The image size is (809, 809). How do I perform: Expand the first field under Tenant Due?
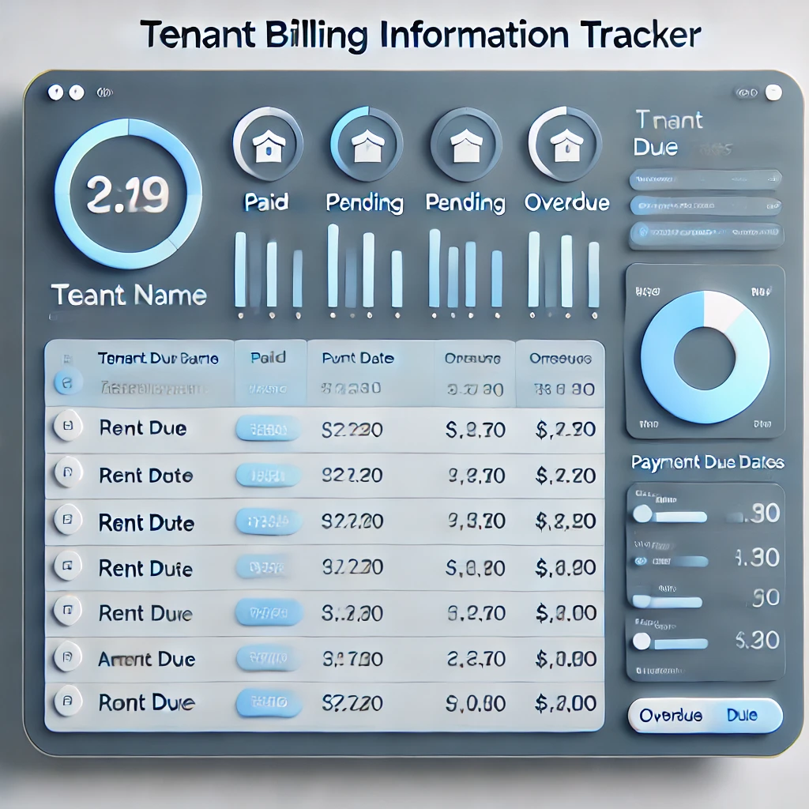(706, 180)
